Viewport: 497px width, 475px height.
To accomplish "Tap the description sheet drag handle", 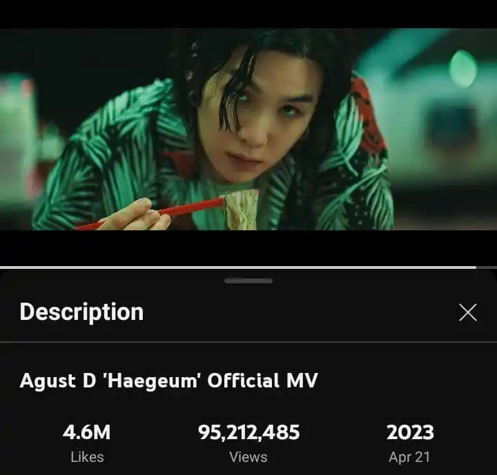I will pos(248,281).
